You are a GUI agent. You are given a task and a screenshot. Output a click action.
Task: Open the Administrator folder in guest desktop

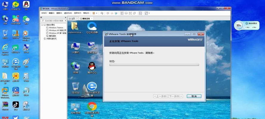[x=75, y=28]
